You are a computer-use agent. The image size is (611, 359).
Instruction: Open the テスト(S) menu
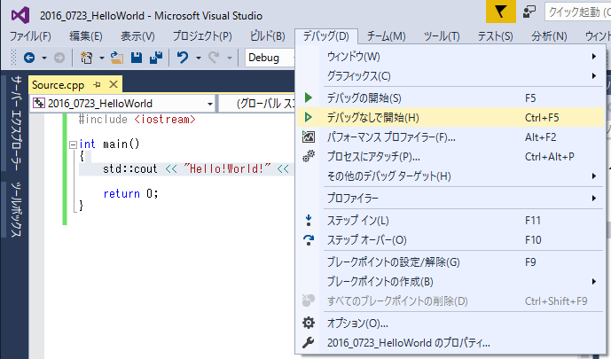495,36
